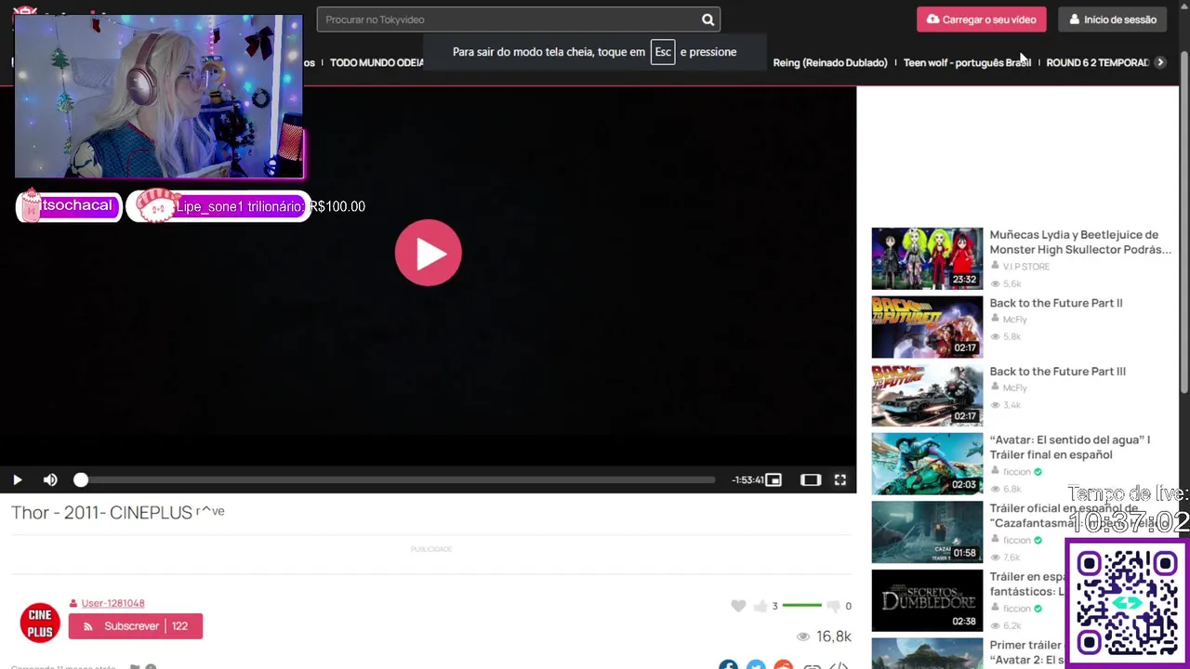This screenshot has width=1190, height=669.
Task: Play video with the control bar play icon
Action: point(17,479)
